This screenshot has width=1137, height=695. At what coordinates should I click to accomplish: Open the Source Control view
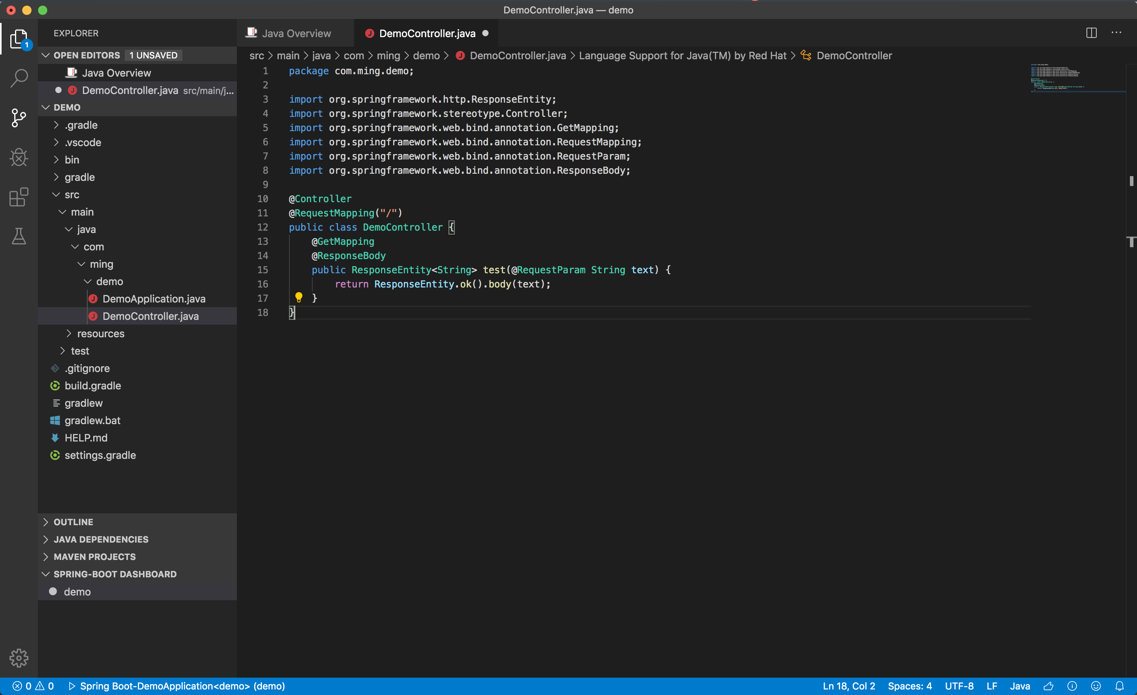pyautogui.click(x=19, y=118)
